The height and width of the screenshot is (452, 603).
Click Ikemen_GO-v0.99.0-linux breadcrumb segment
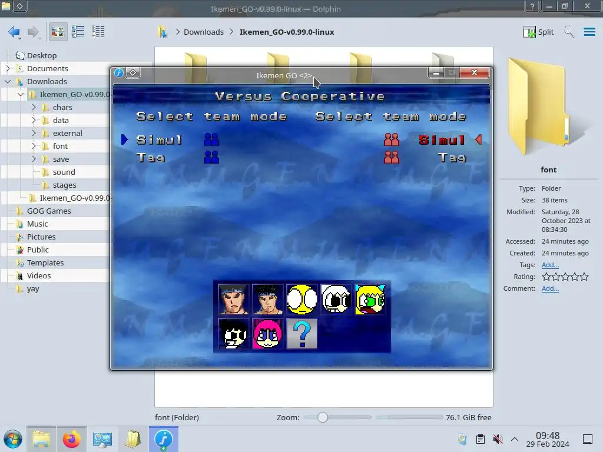pyautogui.click(x=287, y=32)
